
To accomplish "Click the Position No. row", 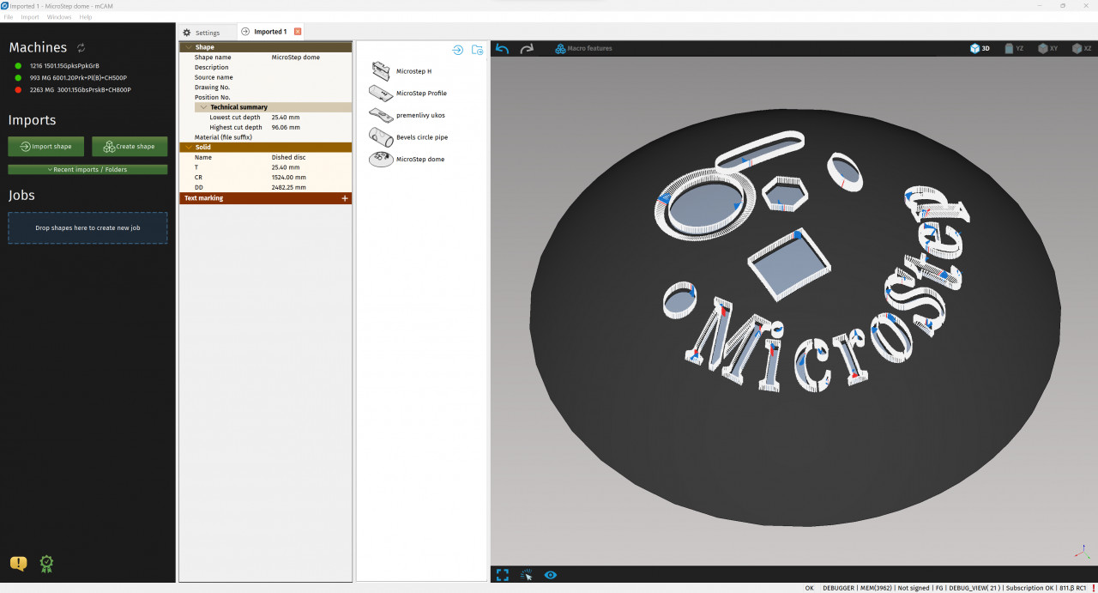I will (x=266, y=97).
